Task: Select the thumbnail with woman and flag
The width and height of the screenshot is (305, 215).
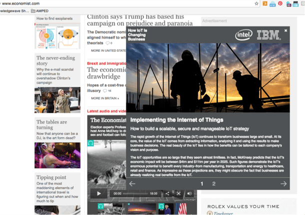Action: (173, 209)
